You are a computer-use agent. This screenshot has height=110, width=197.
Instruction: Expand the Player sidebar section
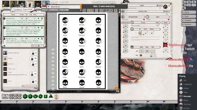(x=188, y=16)
